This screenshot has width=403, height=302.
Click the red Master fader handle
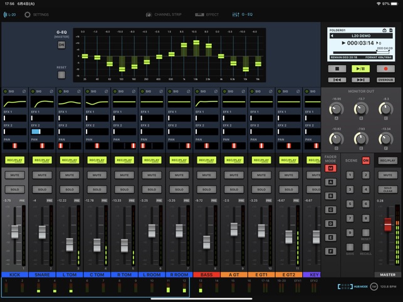pyautogui.click(x=388, y=224)
